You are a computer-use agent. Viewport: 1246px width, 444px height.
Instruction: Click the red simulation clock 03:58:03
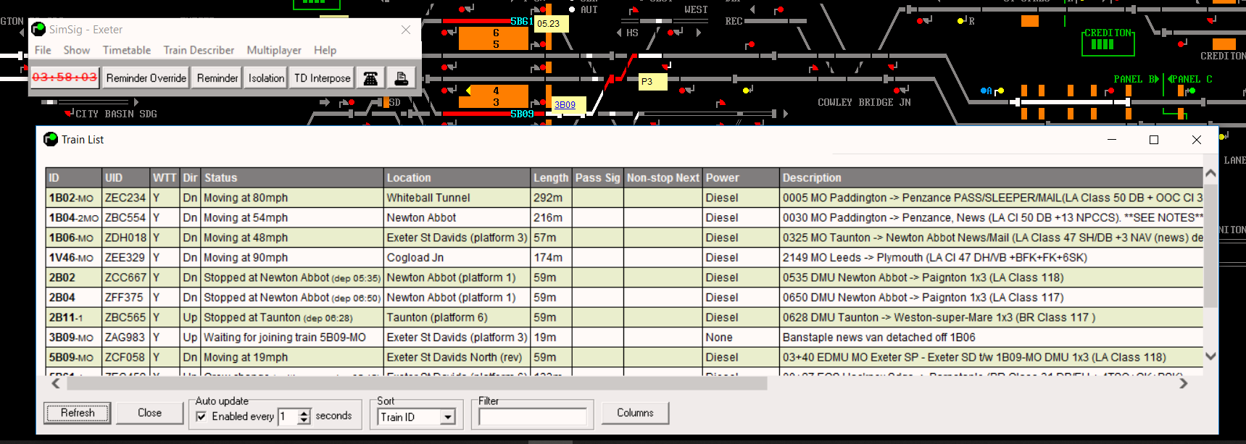tap(65, 77)
